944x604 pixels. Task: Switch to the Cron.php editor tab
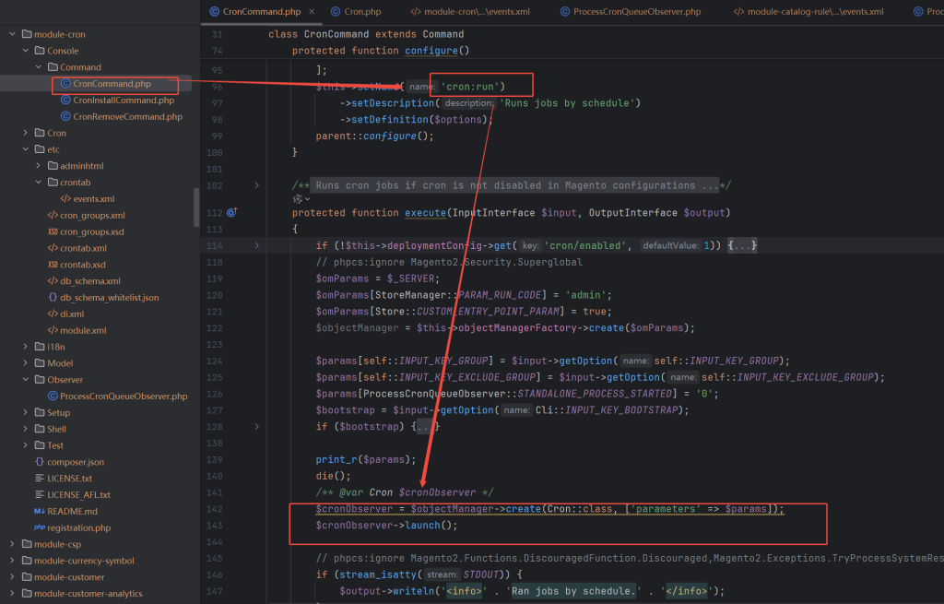356,11
